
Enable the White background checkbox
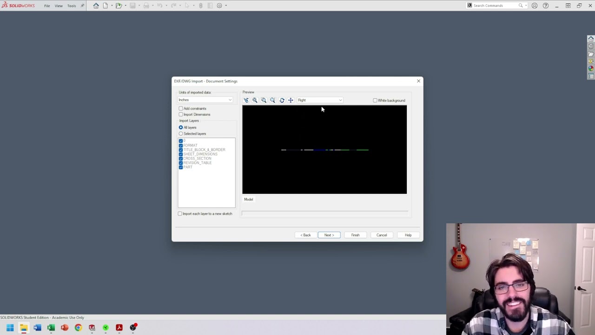[x=375, y=100]
